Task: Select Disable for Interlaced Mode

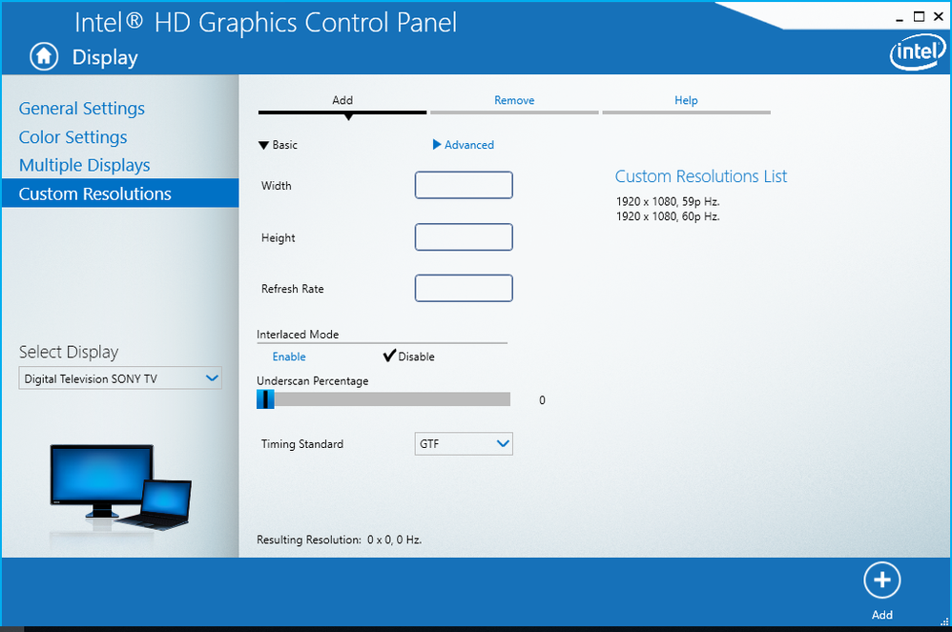Action: [409, 356]
